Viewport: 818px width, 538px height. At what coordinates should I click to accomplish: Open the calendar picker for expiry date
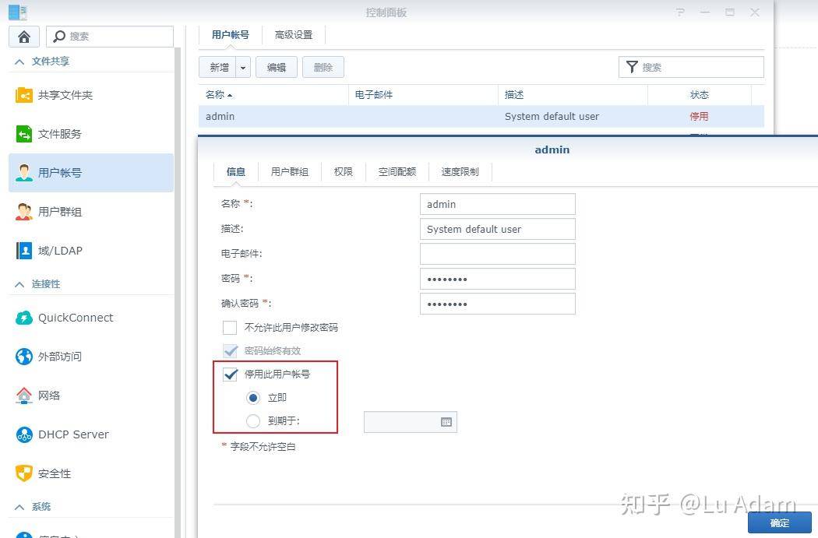(x=446, y=422)
